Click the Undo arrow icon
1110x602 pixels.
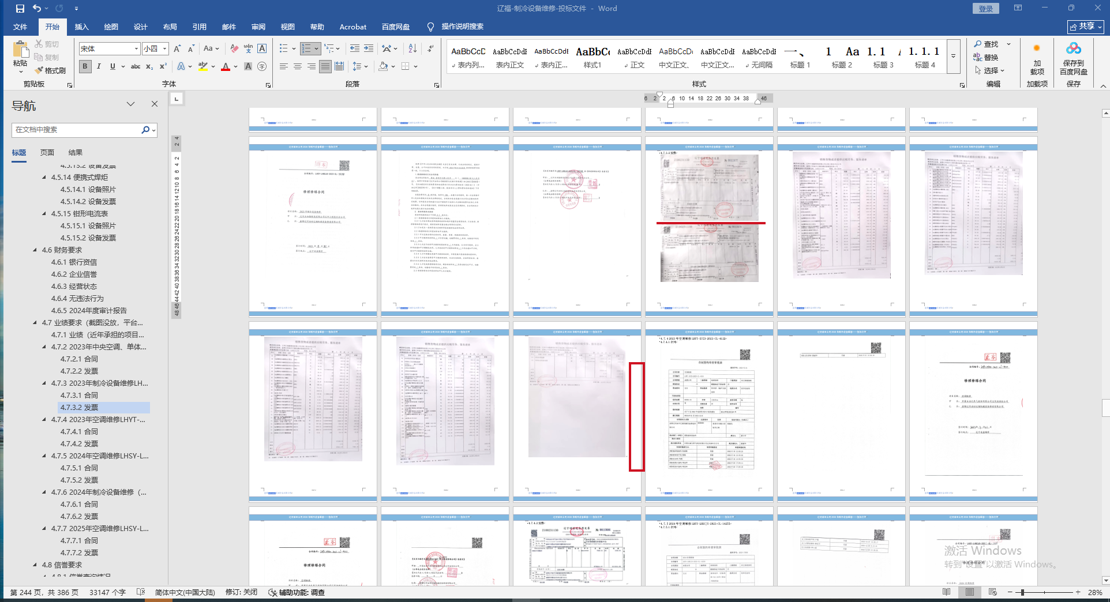pyautogui.click(x=37, y=9)
